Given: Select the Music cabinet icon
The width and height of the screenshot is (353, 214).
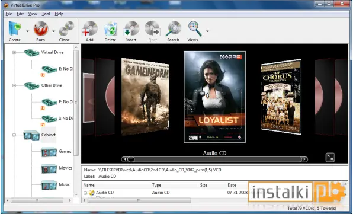Looking at the screenshot, I should tap(49, 185).
